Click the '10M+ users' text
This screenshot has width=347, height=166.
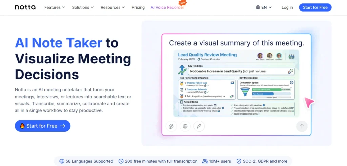coord(220,161)
